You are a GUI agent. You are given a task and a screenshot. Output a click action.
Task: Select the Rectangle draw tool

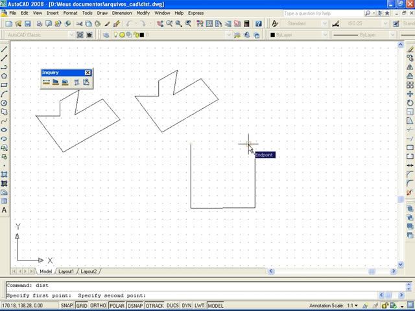point(4,85)
